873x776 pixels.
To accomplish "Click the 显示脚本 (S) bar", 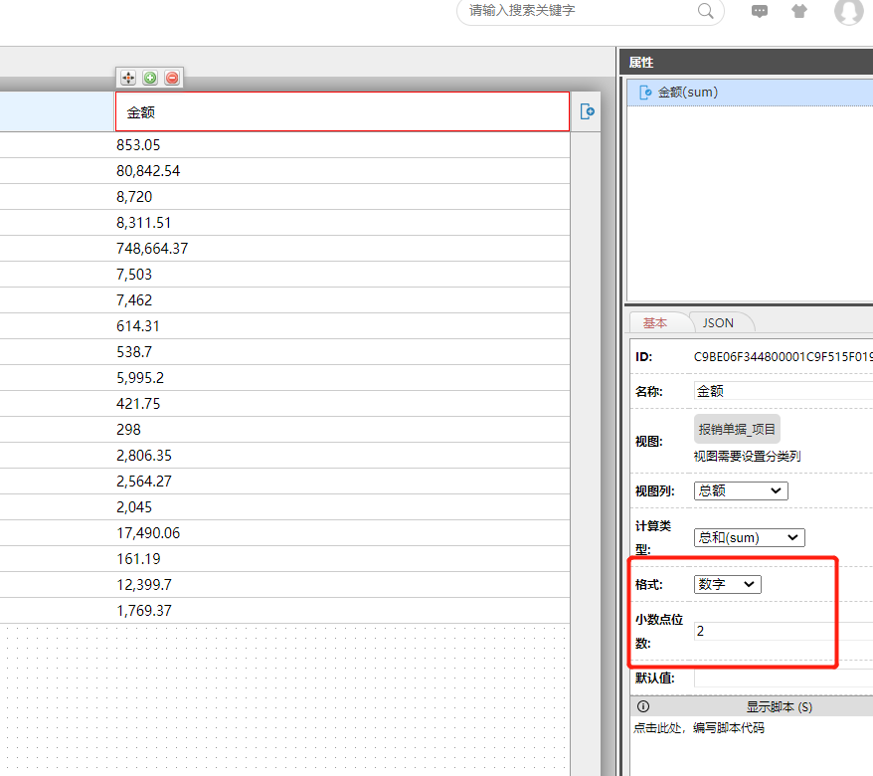I will point(779,706).
